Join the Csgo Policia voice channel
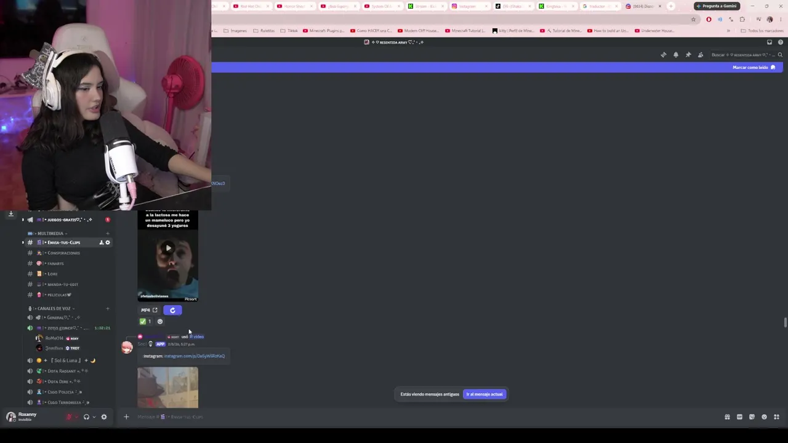This screenshot has width=788, height=443. point(65,392)
